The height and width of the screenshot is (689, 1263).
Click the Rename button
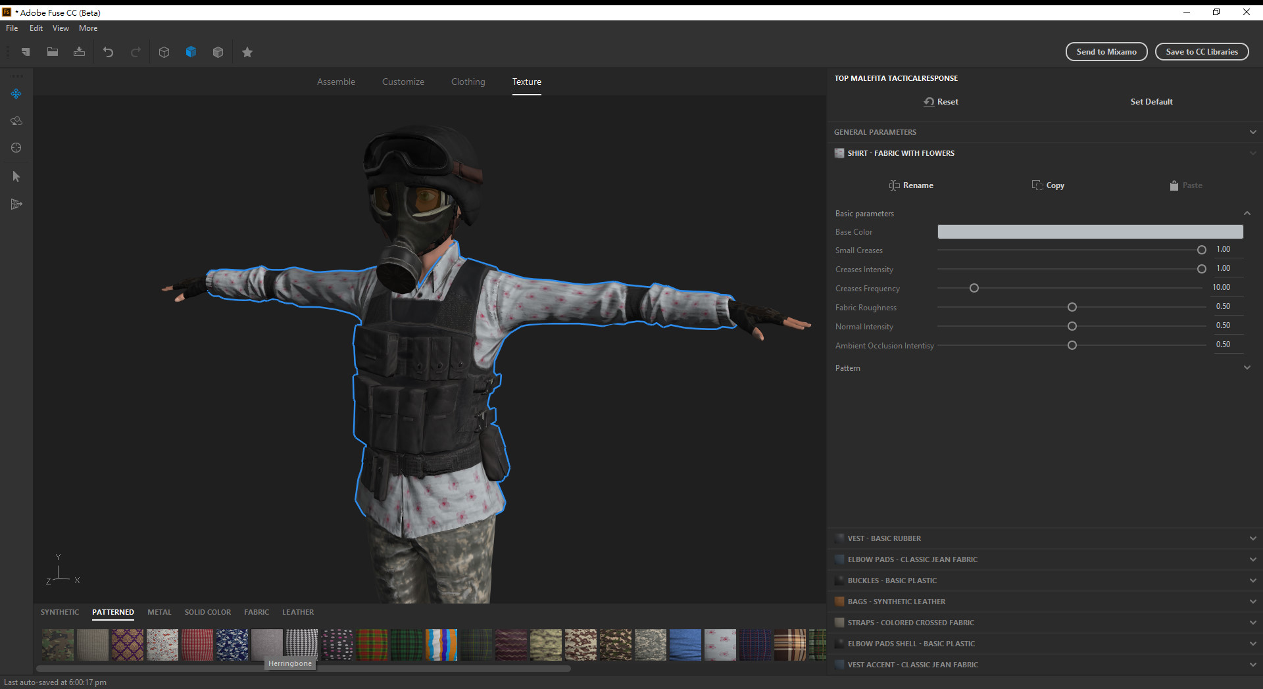911,185
